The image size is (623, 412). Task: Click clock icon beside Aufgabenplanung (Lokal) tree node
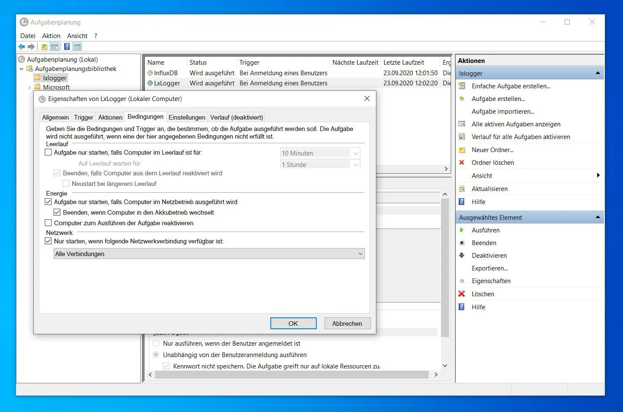coord(22,60)
